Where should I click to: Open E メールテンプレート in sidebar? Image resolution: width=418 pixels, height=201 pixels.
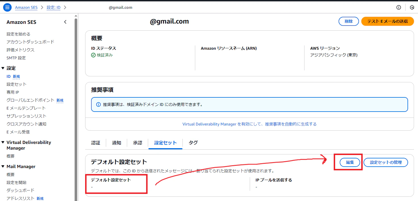(x=26, y=108)
